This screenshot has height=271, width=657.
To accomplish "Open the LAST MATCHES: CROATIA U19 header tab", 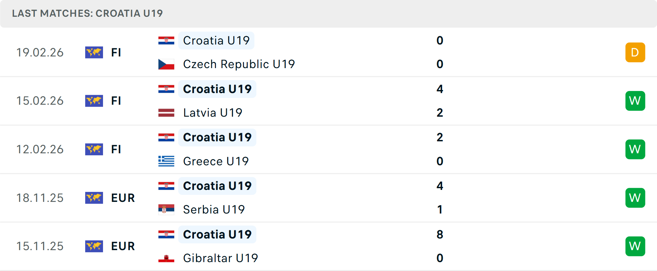I will 87,13.
